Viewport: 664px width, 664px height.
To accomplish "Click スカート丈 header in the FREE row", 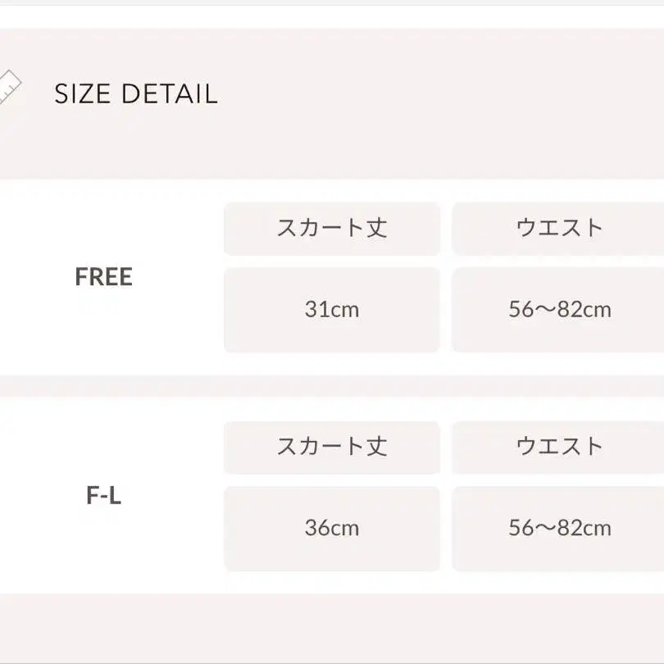I will tap(331, 228).
